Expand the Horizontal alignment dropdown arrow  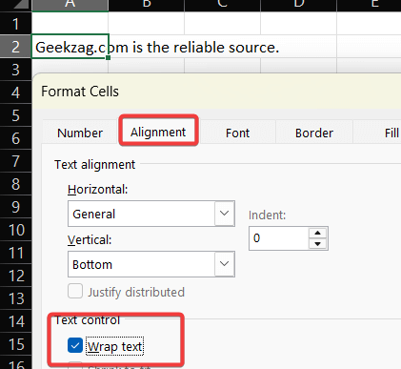click(x=225, y=214)
